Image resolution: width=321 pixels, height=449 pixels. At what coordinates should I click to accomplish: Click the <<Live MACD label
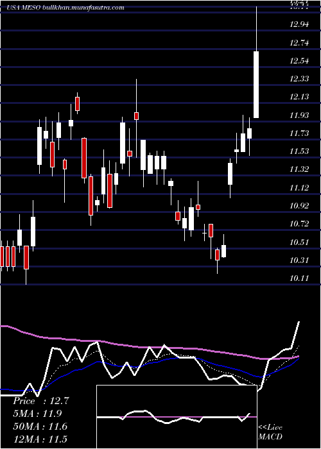tap(270, 432)
